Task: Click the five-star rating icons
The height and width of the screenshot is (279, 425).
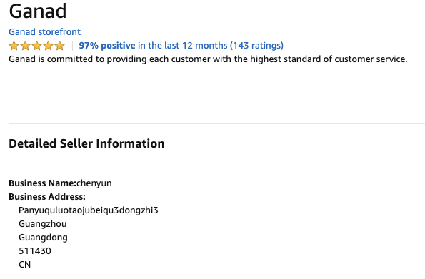Action: 37,46
